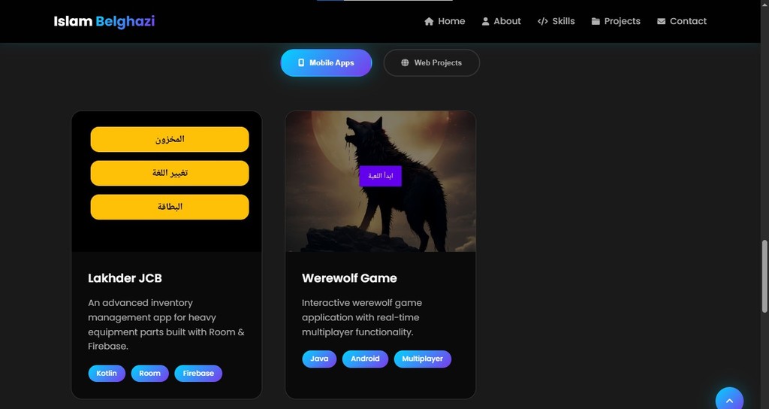Select the Mobile Apps filter tab
The height and width of the screenshot is (409, 769).
coord(326,62)
